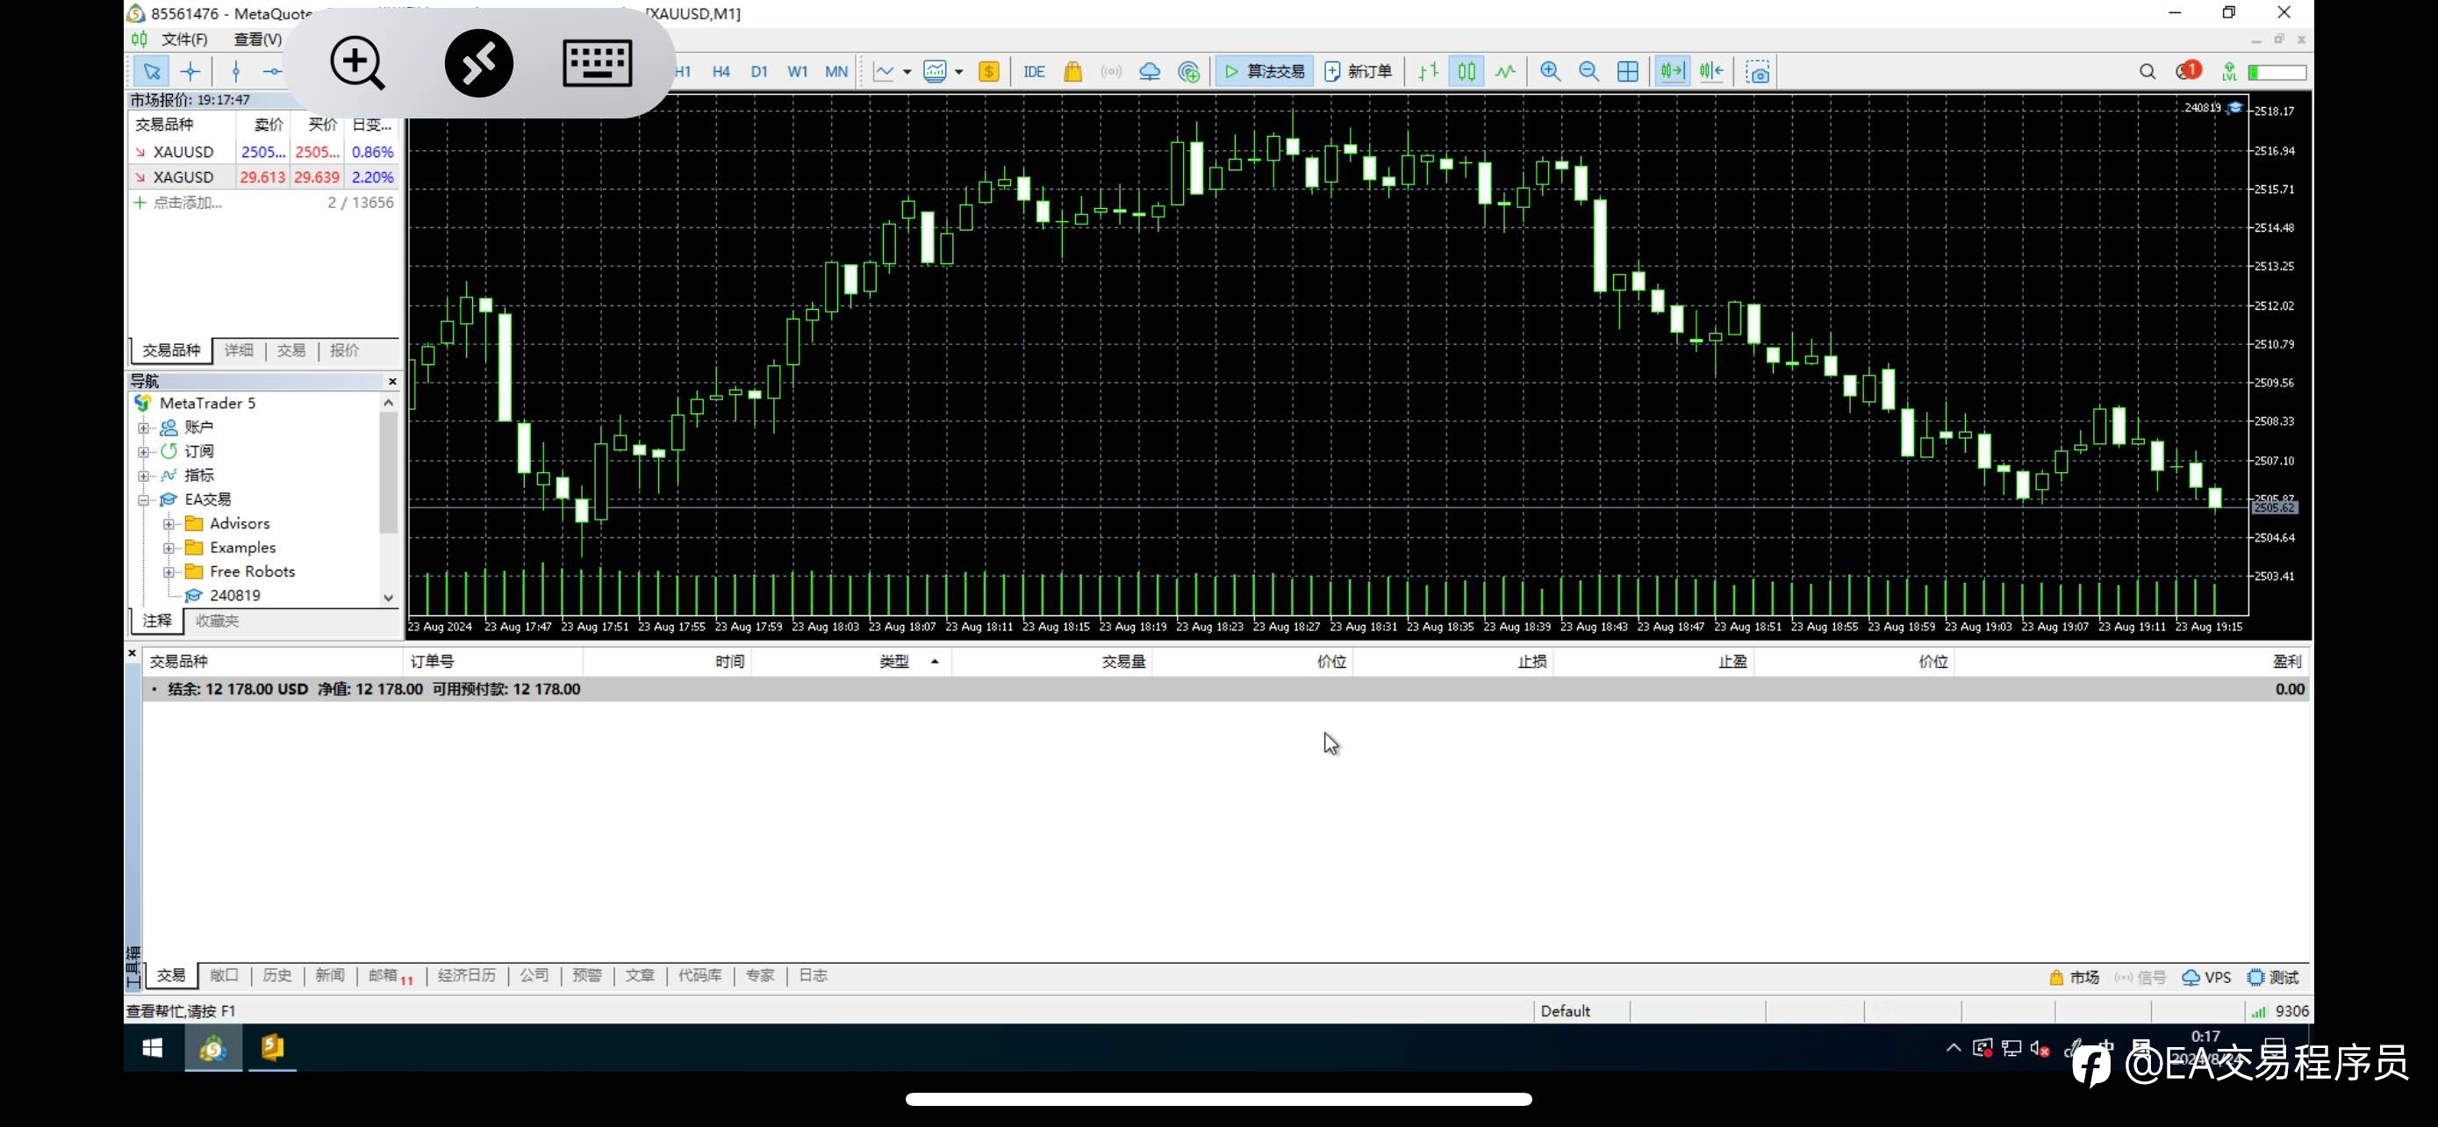
Task: Open the line chart type dropdown arrow
Action: (907, 72)
